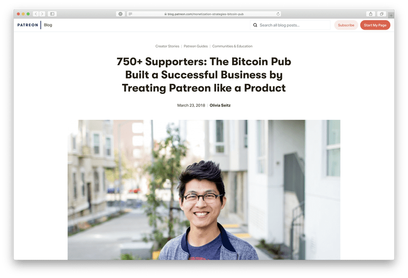Viewport: 408px width, 278px height.
Task: Open the Patreon Guides category
Action: 195,46
